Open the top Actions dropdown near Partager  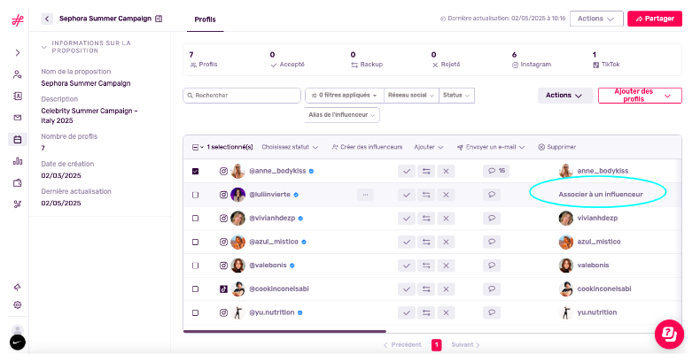pyautogui.click(x=596, y=19)
